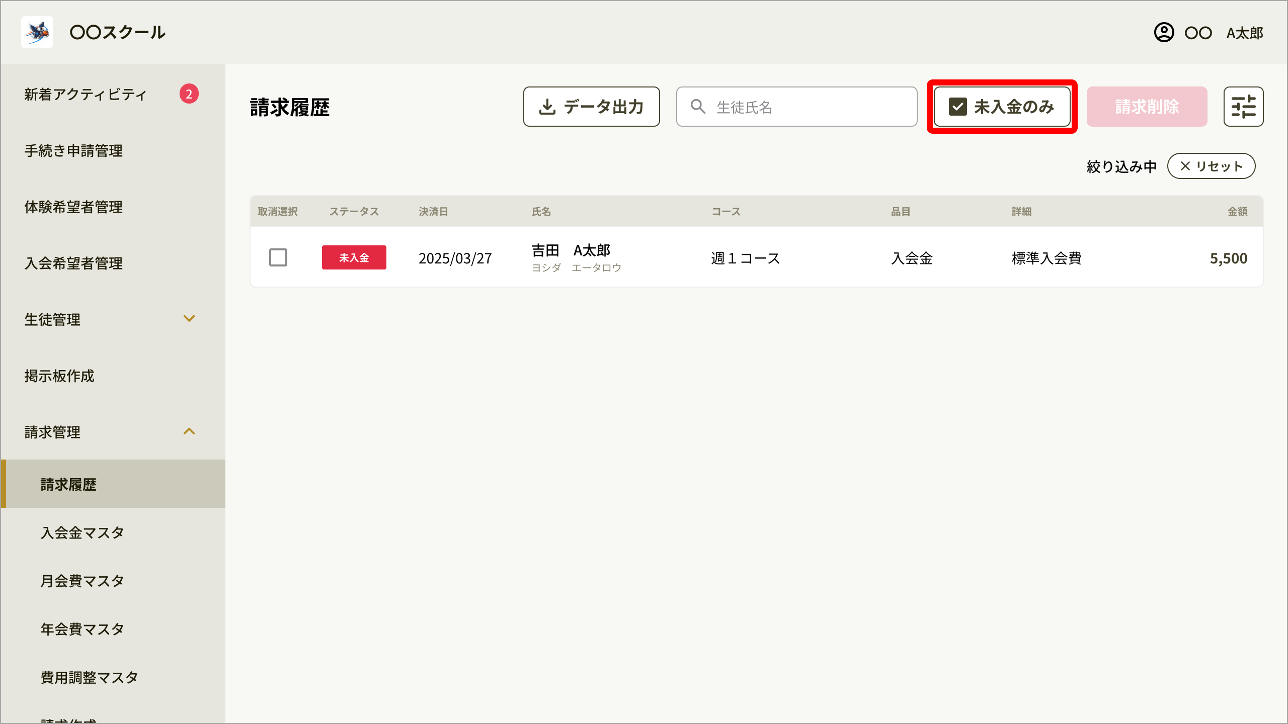
Task: Open 体験希望者管理 page
Action: tap(73, 207)
